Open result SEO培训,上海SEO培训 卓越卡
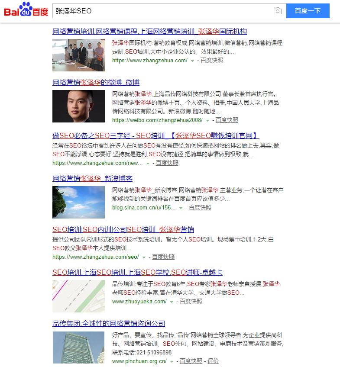 [x=137, y=272]
